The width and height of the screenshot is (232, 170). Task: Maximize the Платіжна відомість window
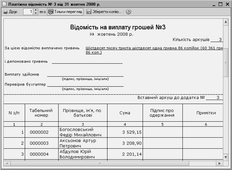[220, 4]
